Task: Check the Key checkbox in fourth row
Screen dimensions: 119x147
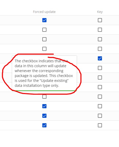Action: (x=100, y=49)
